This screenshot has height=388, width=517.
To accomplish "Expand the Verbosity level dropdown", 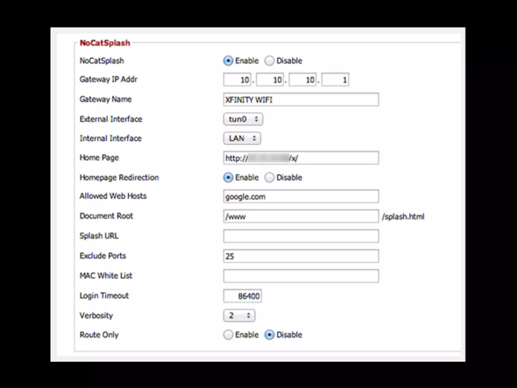I will pyautogui.click(x=239, y=316).
